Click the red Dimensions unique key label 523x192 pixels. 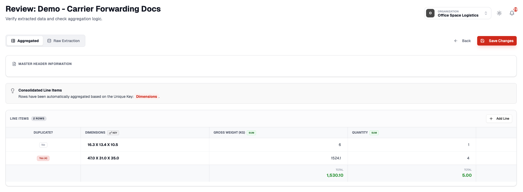click(146, 97)
